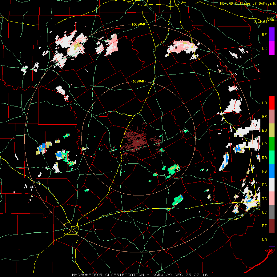Click the DS legend label

[x=264, y=185]
